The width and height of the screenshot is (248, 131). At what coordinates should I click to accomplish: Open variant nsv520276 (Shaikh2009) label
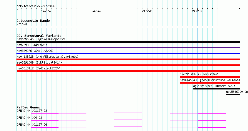35,51
